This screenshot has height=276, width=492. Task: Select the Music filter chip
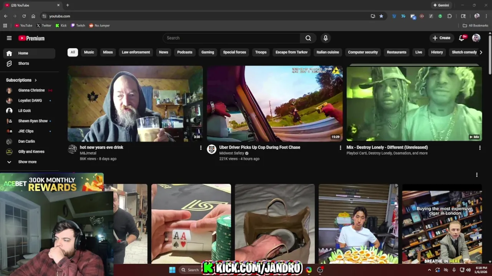pos(89,52)
